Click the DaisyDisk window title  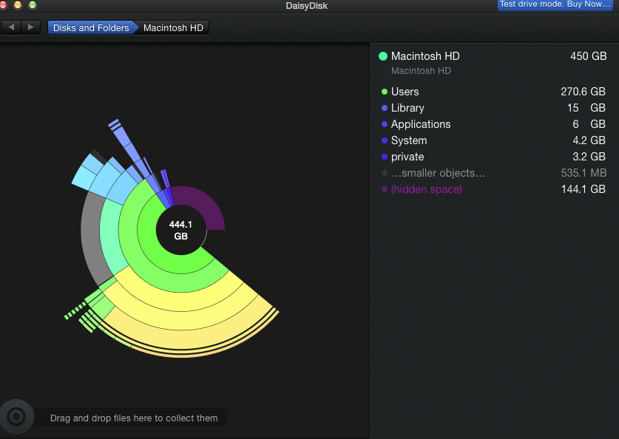306,5
